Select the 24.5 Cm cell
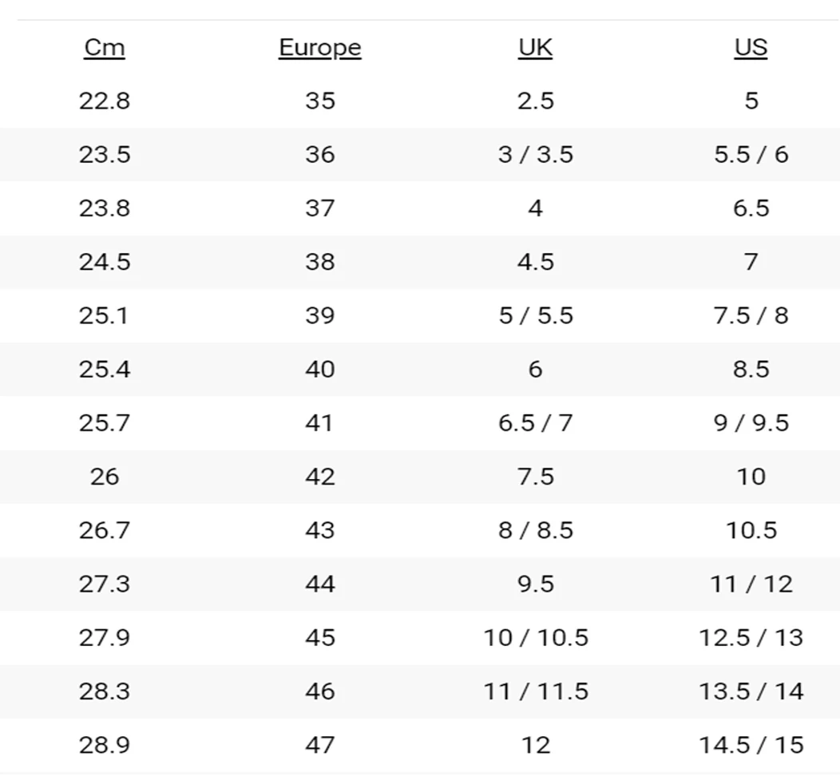The width and height of the screenshot is (840, 780). (x=105, y=262)
